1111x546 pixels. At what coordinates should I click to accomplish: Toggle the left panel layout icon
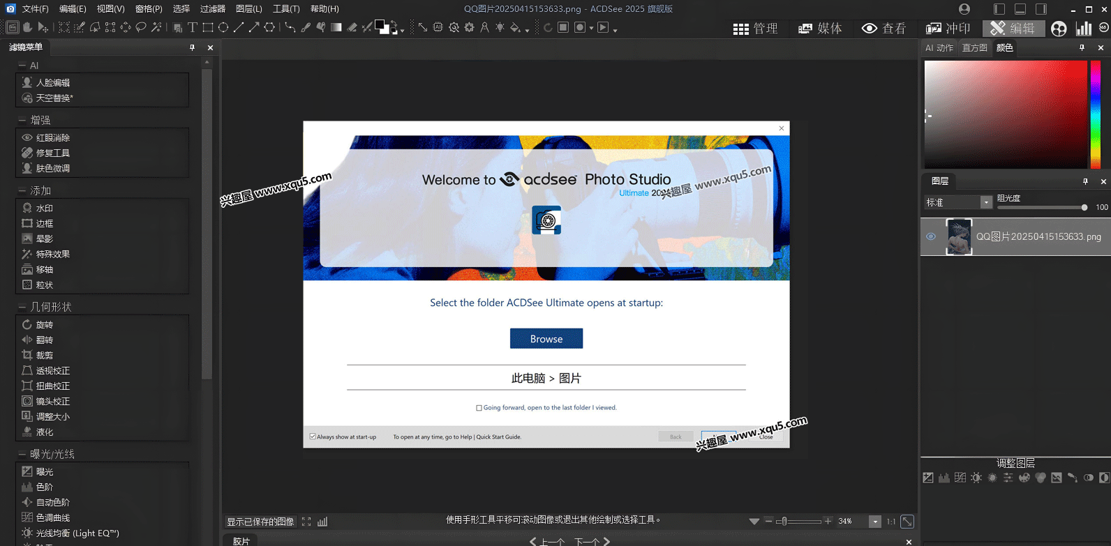[x=999, y=9]
